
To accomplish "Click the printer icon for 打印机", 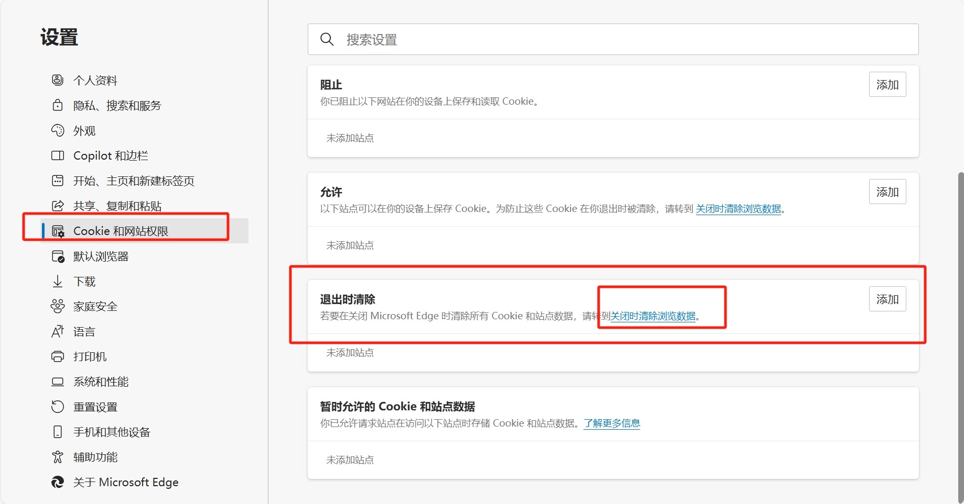I will click(58, 356).
